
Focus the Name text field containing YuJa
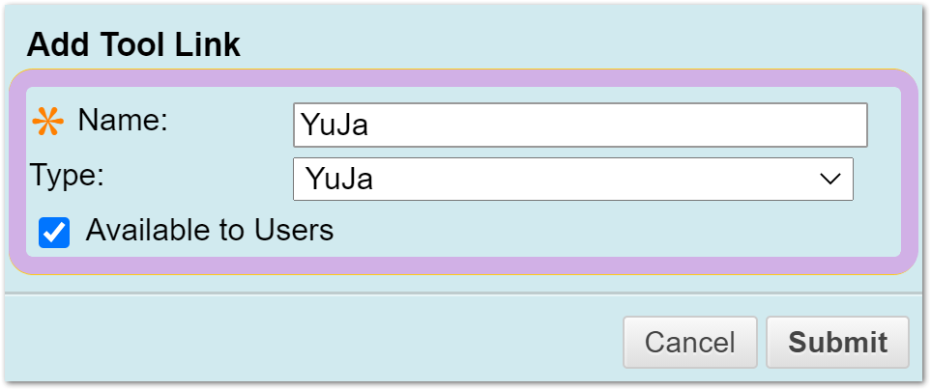pyautogui.click(x=580, y=125)
